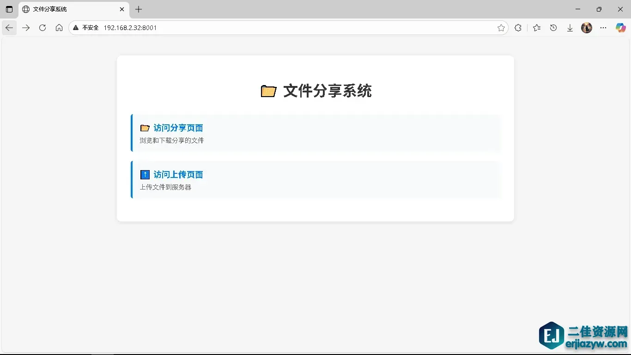The width and height of the screenshot is (631, 355).
Task: Open the Favorites bar icon
Action: [536, 28]
